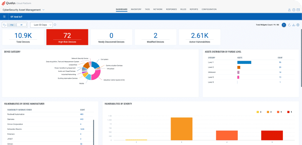Click the light blue Mobile donut slice
Viewport: 302px width, 145px height.
coord(88,77)
